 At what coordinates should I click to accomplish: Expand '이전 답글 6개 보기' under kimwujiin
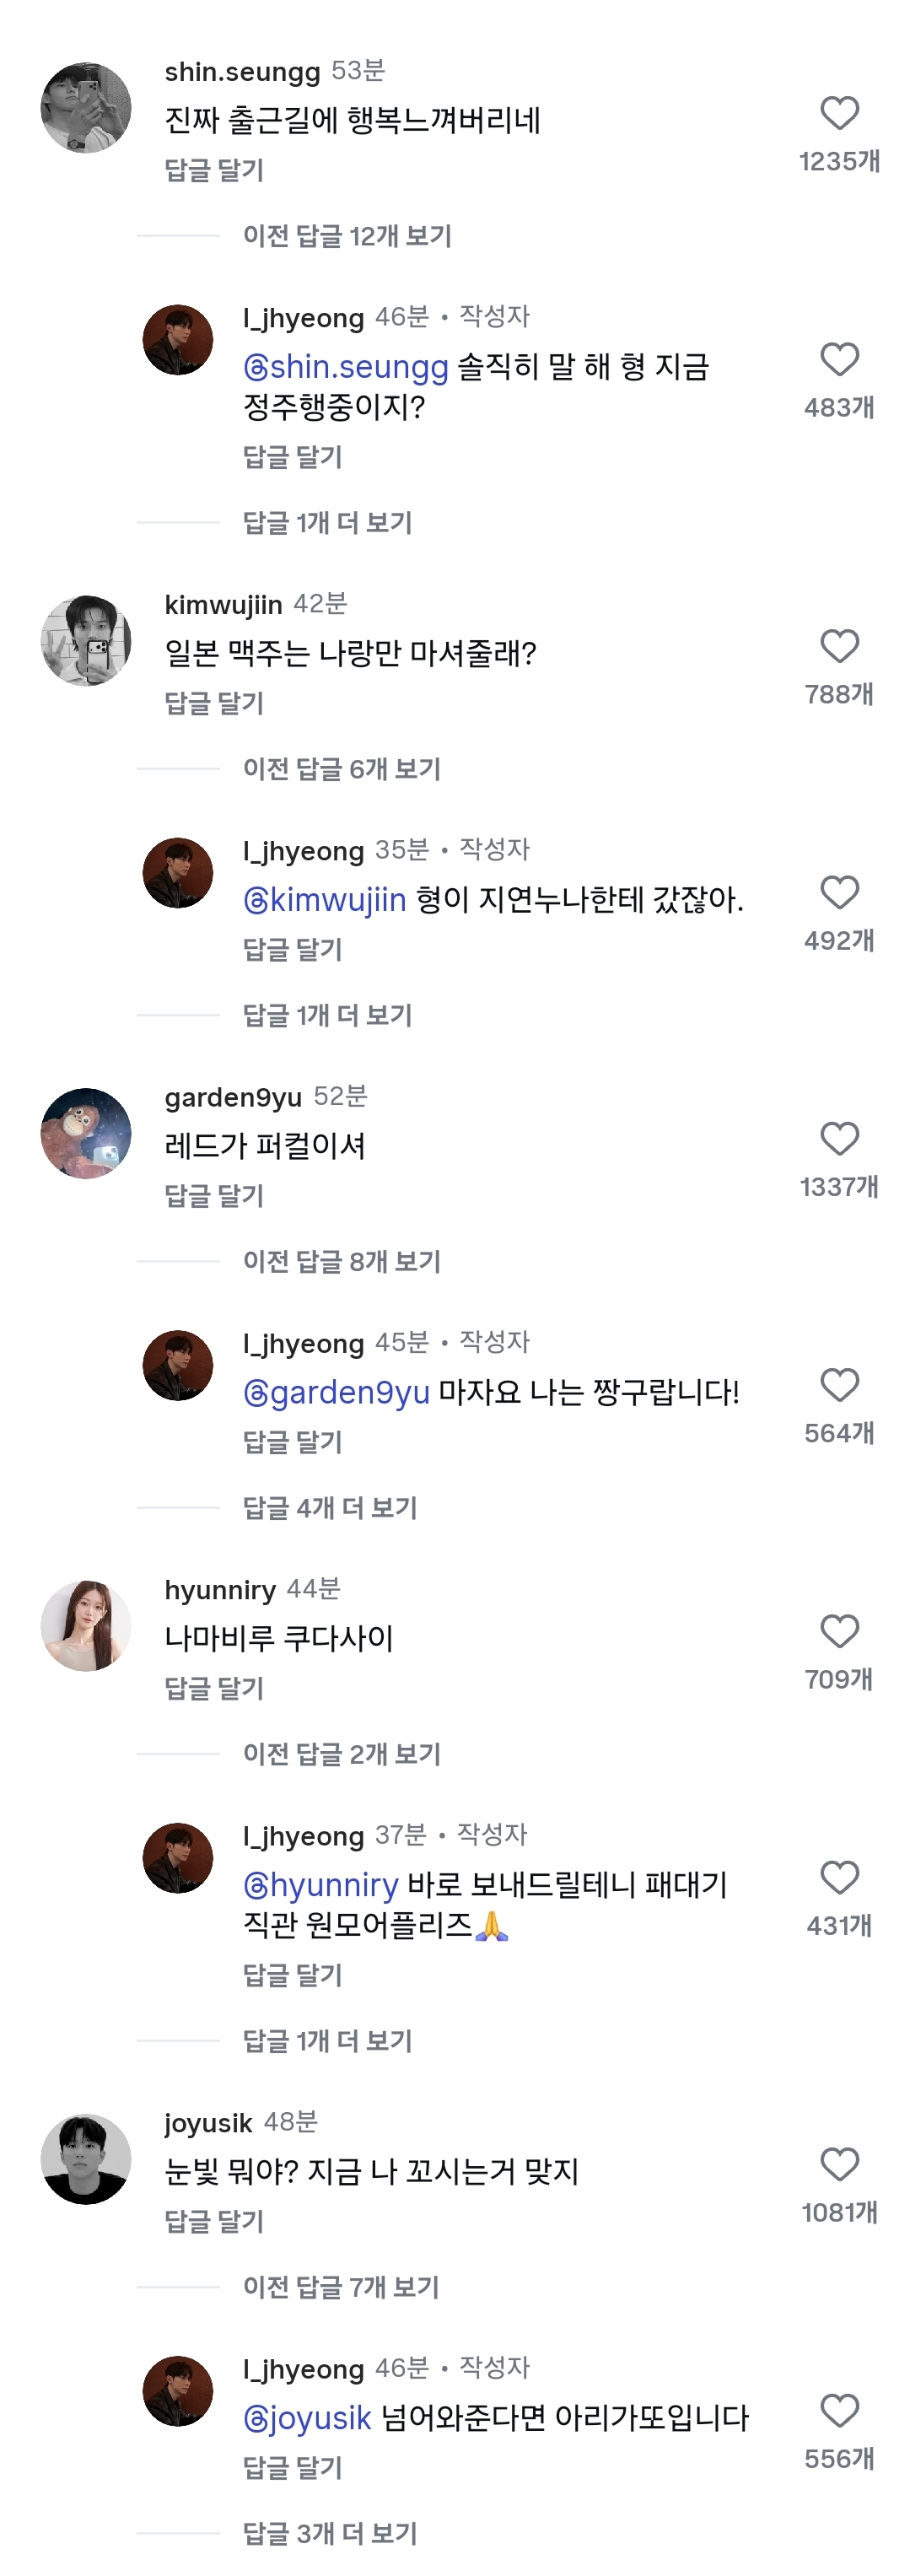pos(341,769)
